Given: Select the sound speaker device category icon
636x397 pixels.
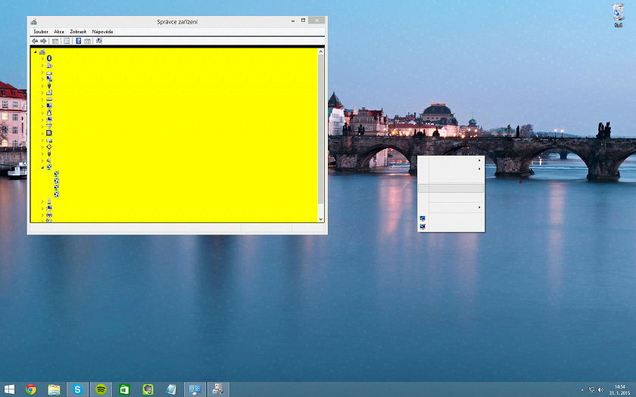Looking at the screenshot, I should 49,160.
